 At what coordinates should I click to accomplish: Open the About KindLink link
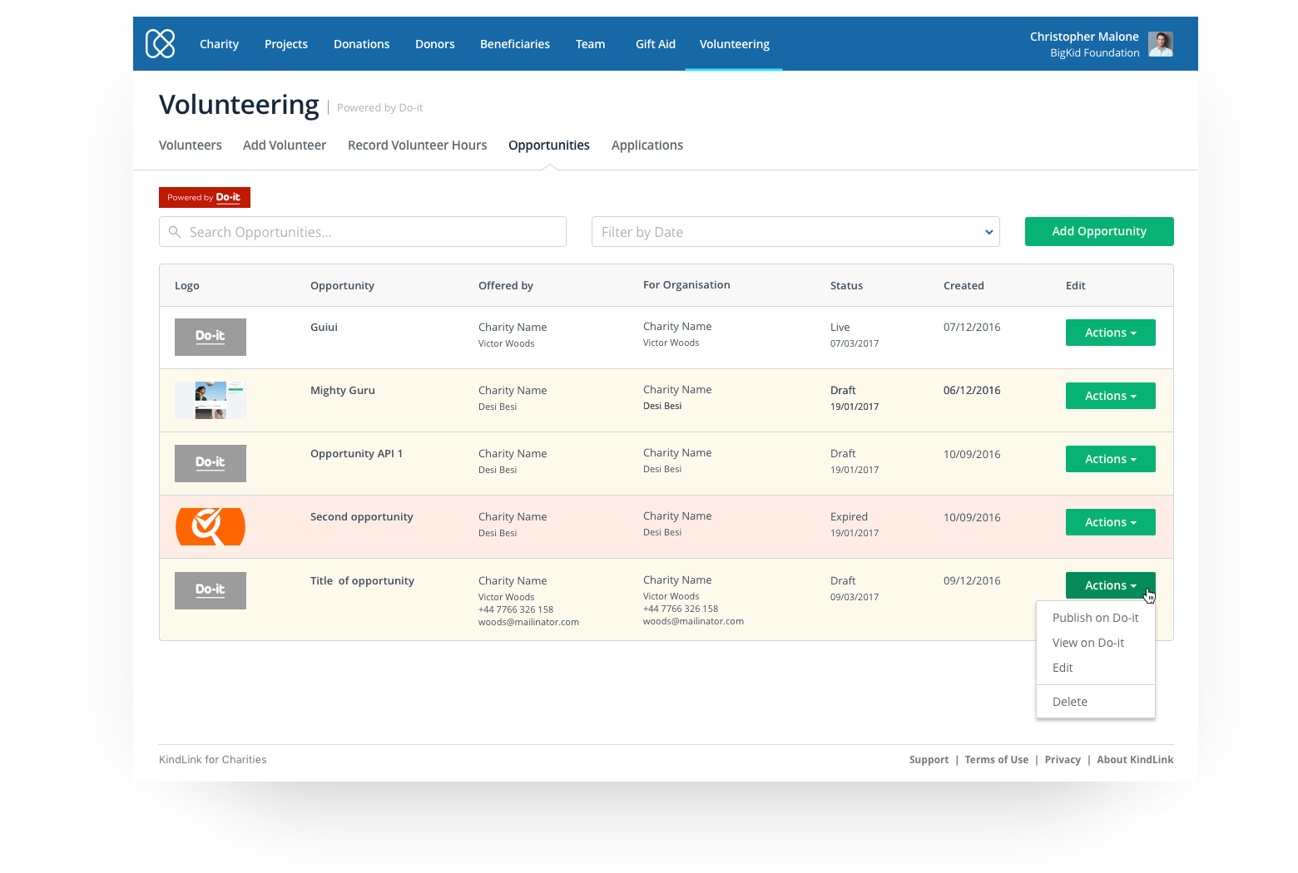pyautogui.click(x=1135, y=760)
